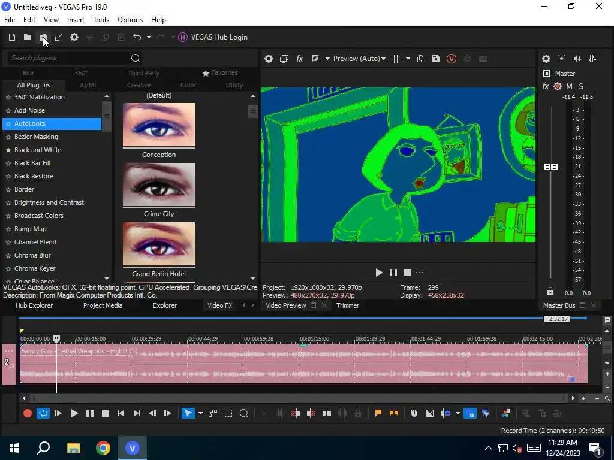Choose the Grand Berlin Hotel preset thumbnail
The height and width of the screenshot is (460, 614).
tap(158, 244)
